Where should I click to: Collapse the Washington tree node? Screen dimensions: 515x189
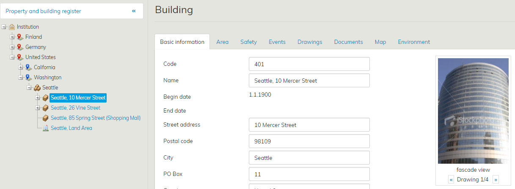pyautogui.click(x=21, y=78)
